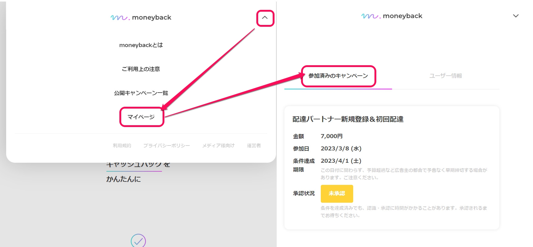Click the checkmark circle icon below the menu
Screen dimensions: 533x247
click(x=138, y=241)
